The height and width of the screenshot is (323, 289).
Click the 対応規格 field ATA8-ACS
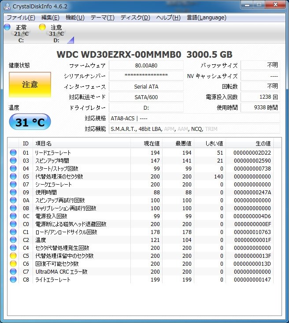[x=194, y=119]
